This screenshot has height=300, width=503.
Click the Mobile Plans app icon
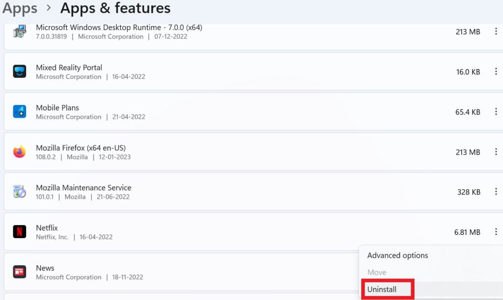20,112
